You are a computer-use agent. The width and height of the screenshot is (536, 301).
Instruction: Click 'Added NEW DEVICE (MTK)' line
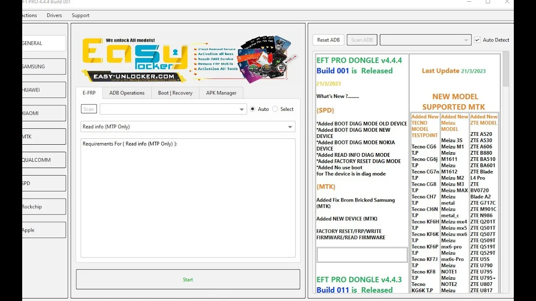coord(347,219)
